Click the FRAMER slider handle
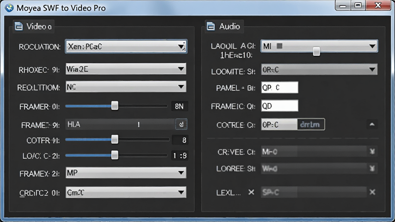This screenshot has width=395, height=222. tap(115, 106)
